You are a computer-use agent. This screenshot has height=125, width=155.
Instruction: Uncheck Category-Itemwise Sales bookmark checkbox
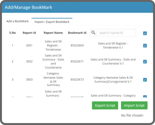coord(145,80)
